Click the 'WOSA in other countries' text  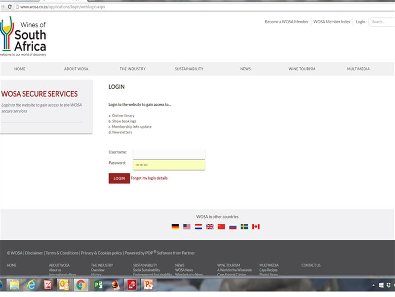coord(217,217)
